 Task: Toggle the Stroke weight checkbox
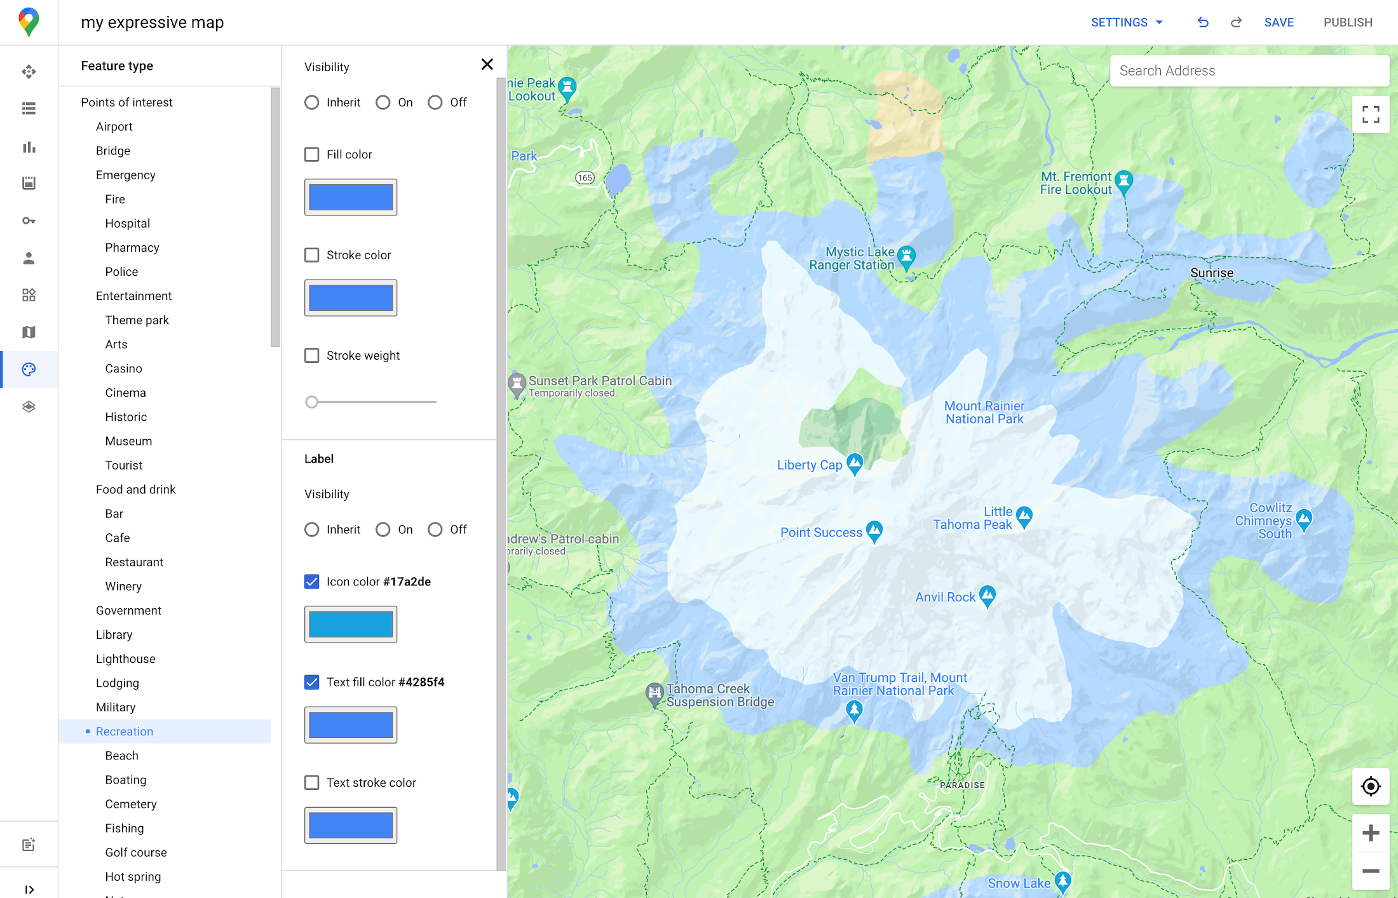[312, 355]
